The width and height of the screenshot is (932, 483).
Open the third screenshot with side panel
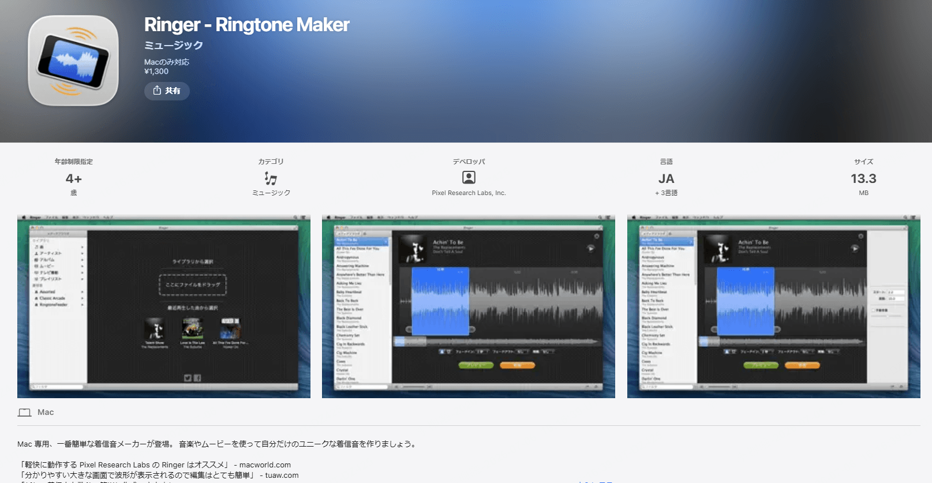pyautogui.click(x=774, y=306)
